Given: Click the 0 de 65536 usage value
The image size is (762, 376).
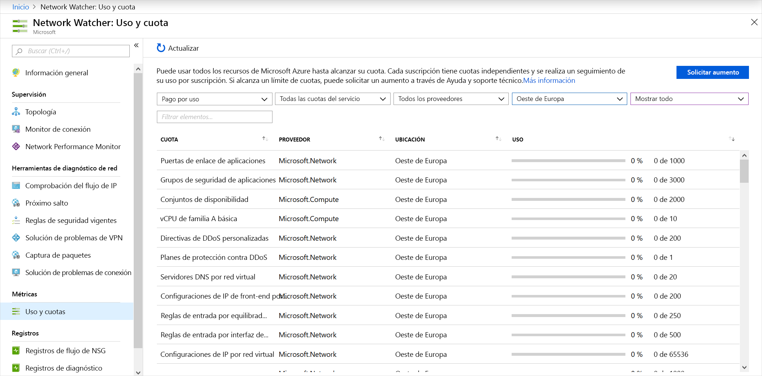Looking at the screenshot, I should pyautogui.click(x=671, y=354).
